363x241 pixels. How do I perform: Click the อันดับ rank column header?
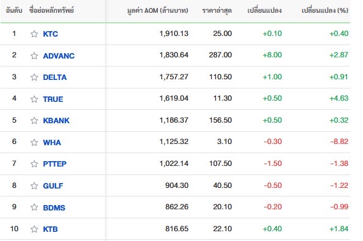(14, 10)
